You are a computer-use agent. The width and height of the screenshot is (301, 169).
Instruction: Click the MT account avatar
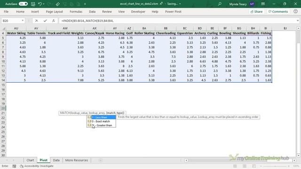tap(252, 4)
